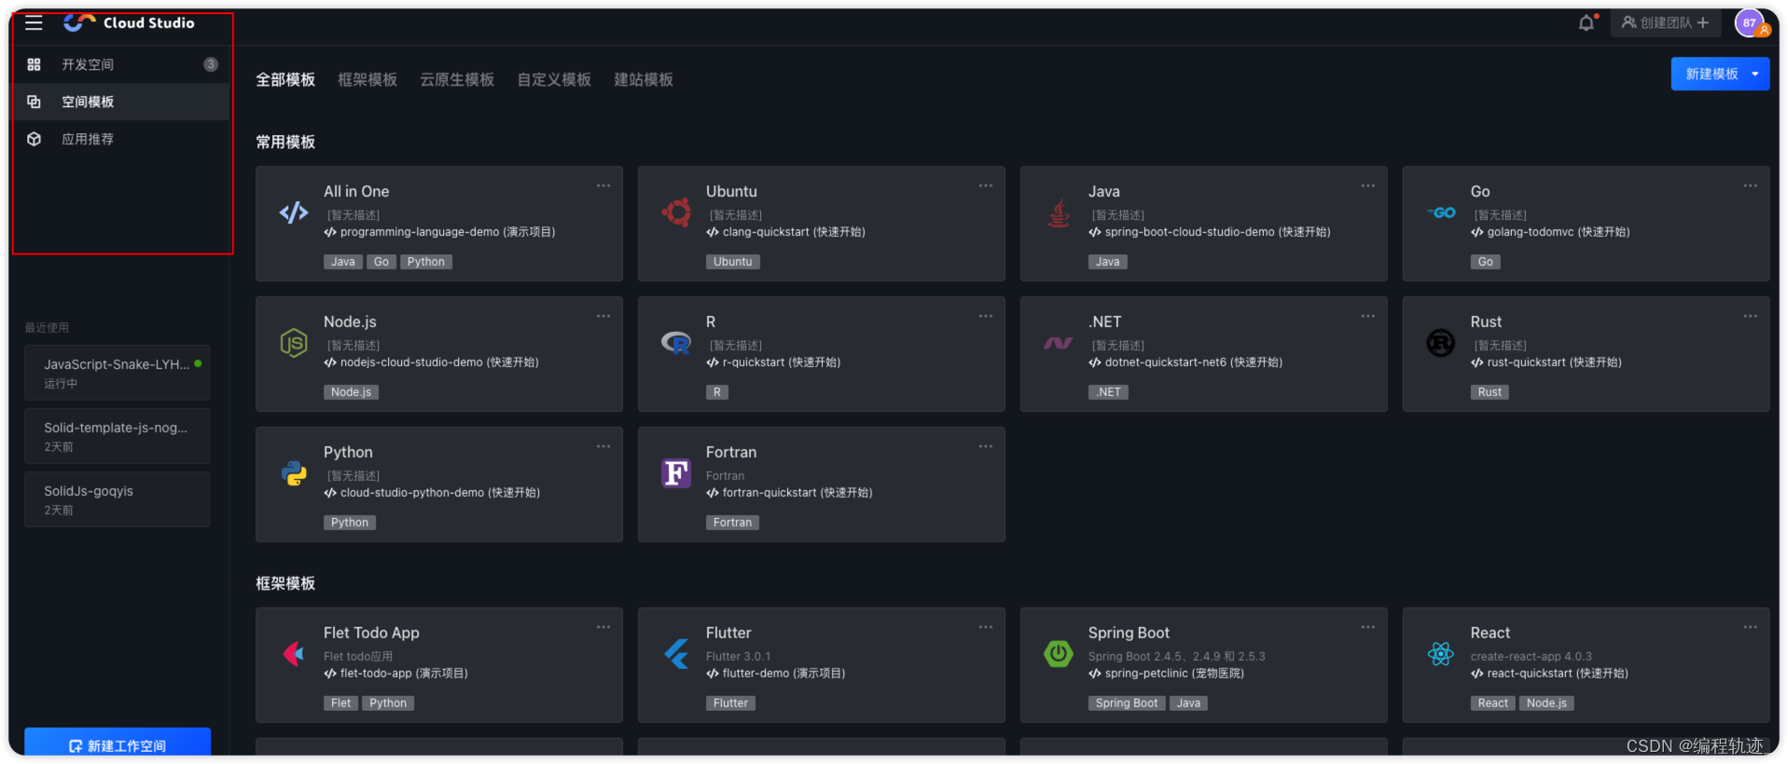
Task: Select 开发空间 in the sidebar
Action: click(121, 64)
